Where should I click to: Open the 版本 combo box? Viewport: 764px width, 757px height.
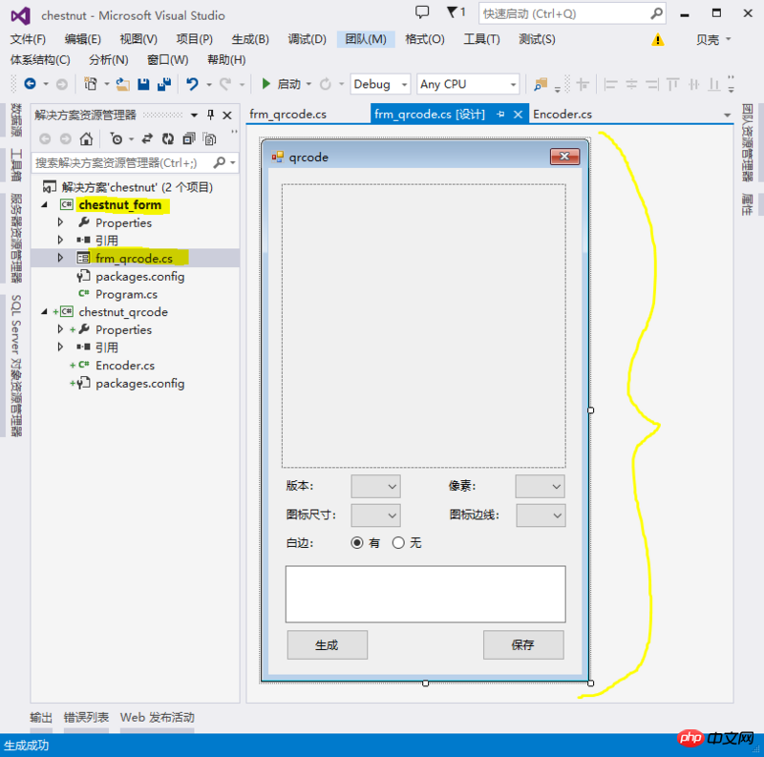(x=375, y=486)
